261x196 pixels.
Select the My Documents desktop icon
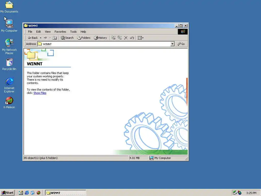(x=9, y=7)
